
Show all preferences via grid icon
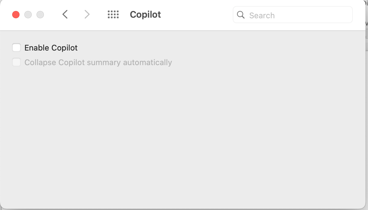113,14
